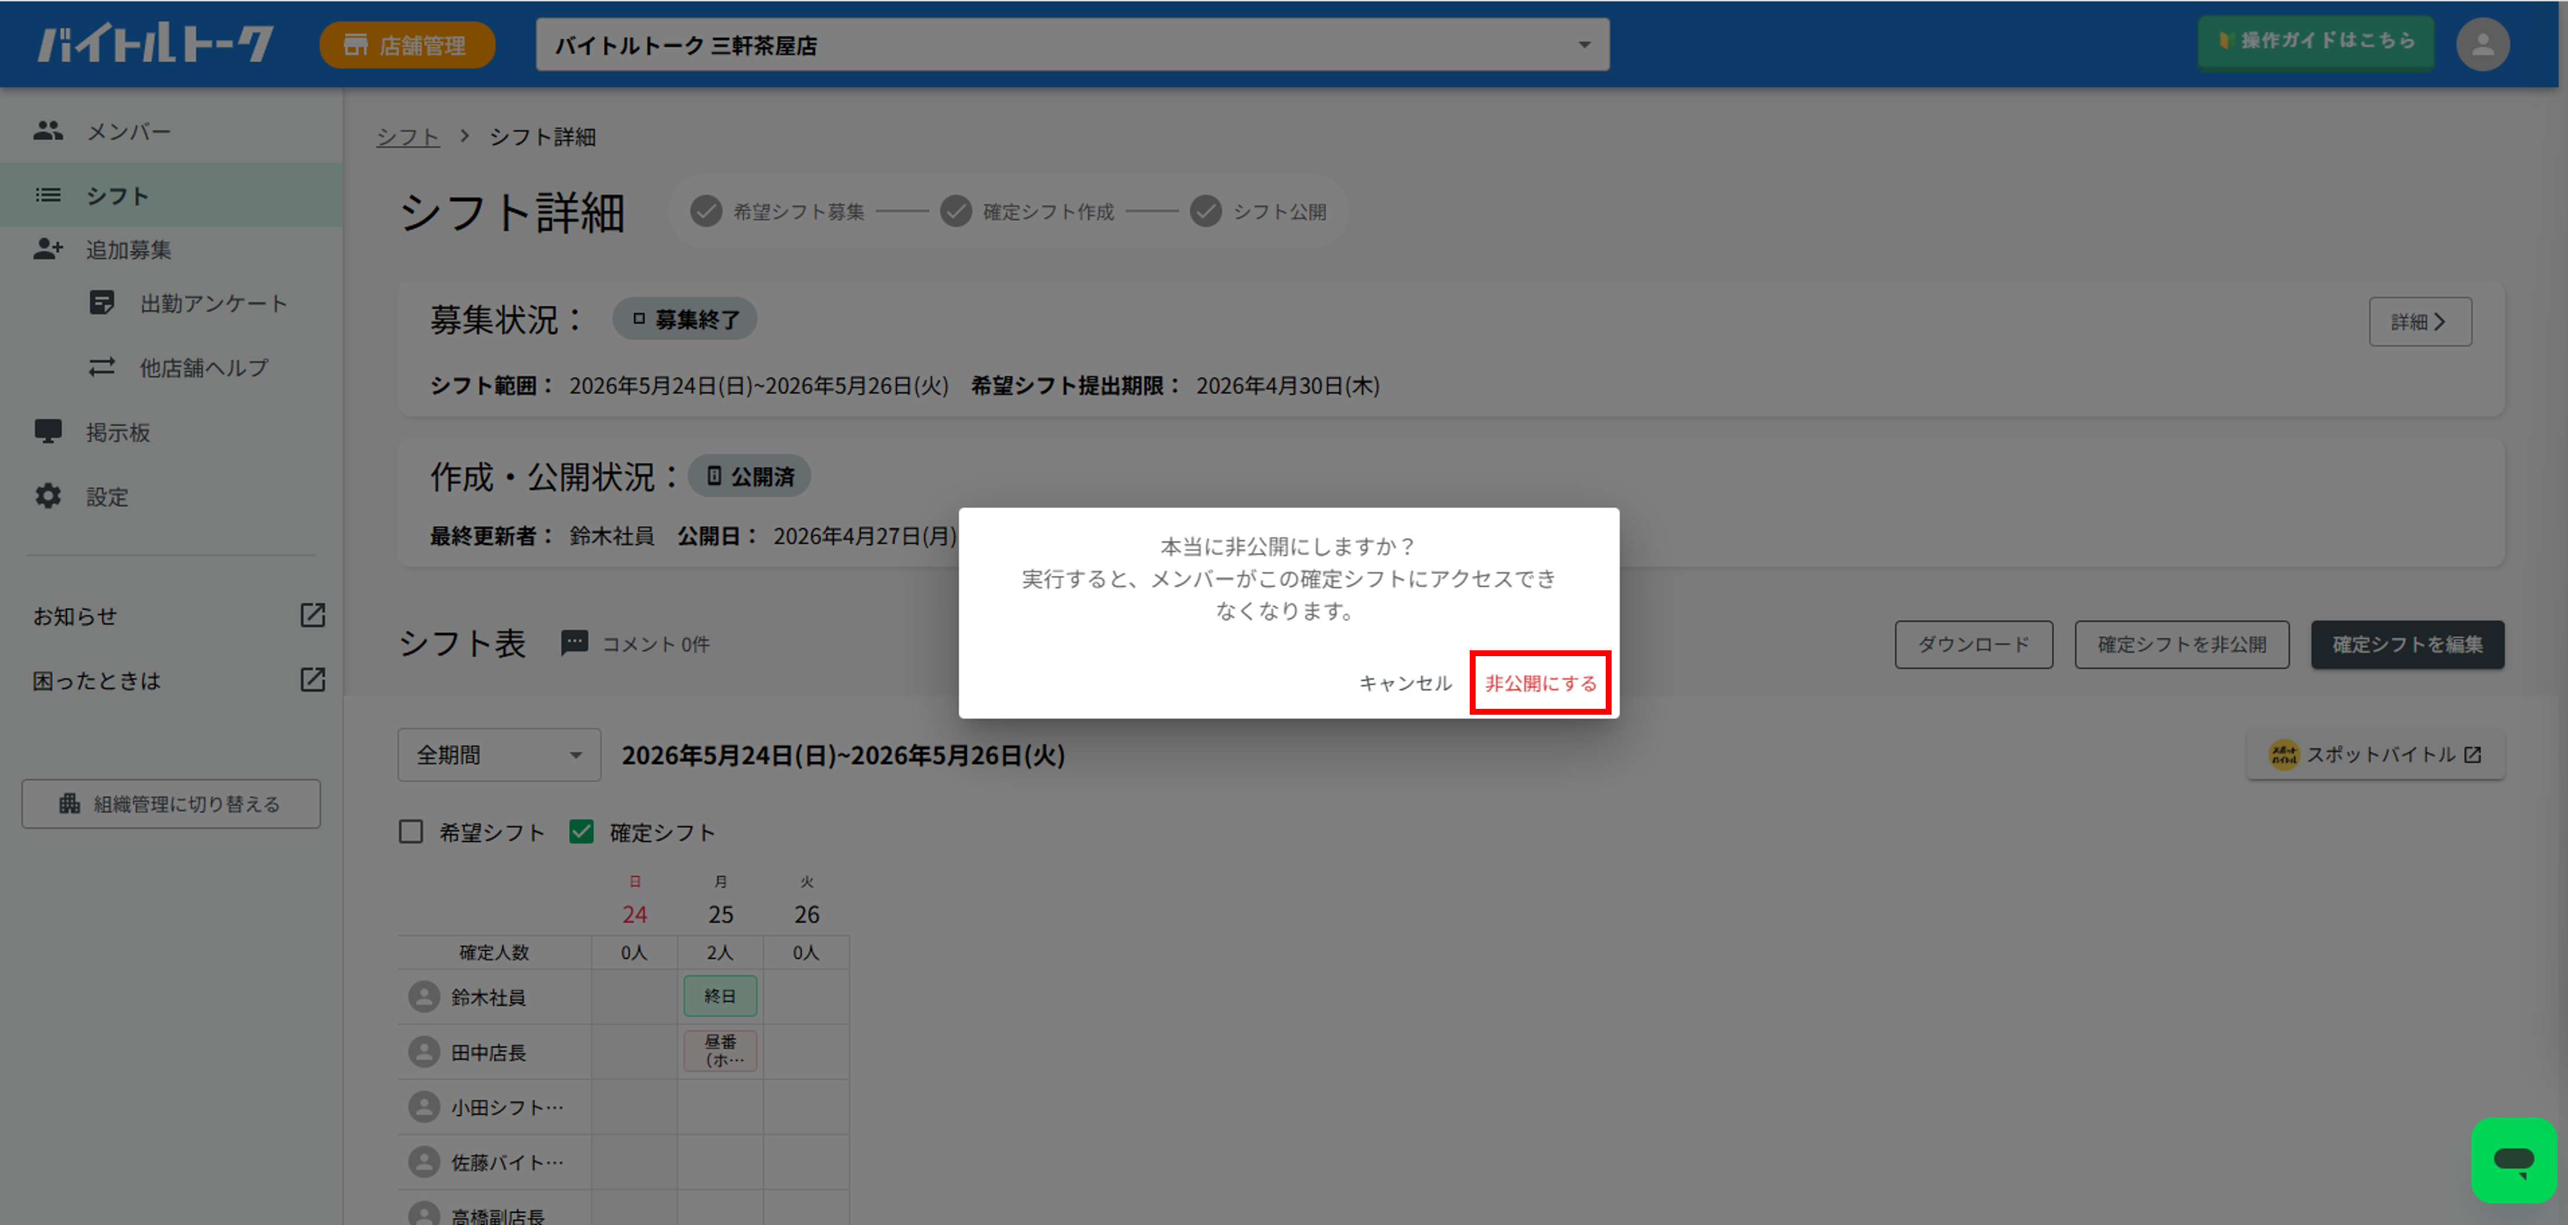The image size is (2568, 1225).
Task: Click the ダウンロード button
Action: point(1974,645)
